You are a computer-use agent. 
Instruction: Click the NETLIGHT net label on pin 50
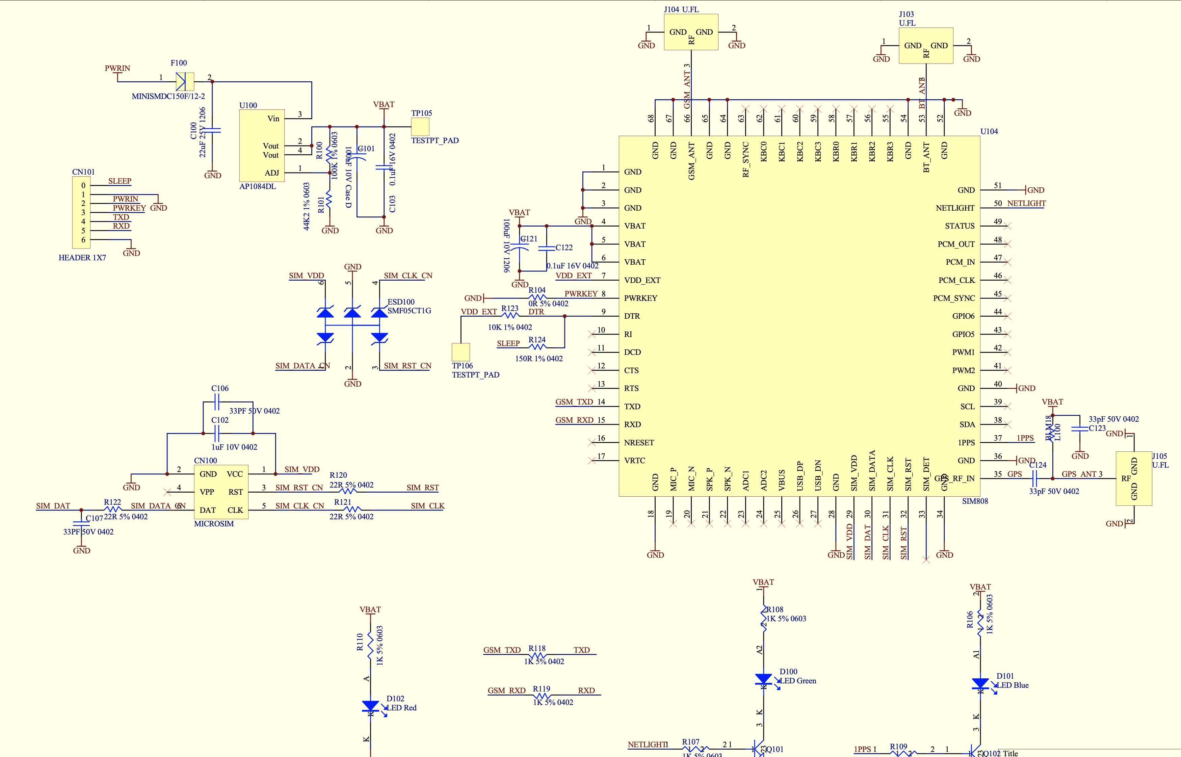pos(1026,204)
